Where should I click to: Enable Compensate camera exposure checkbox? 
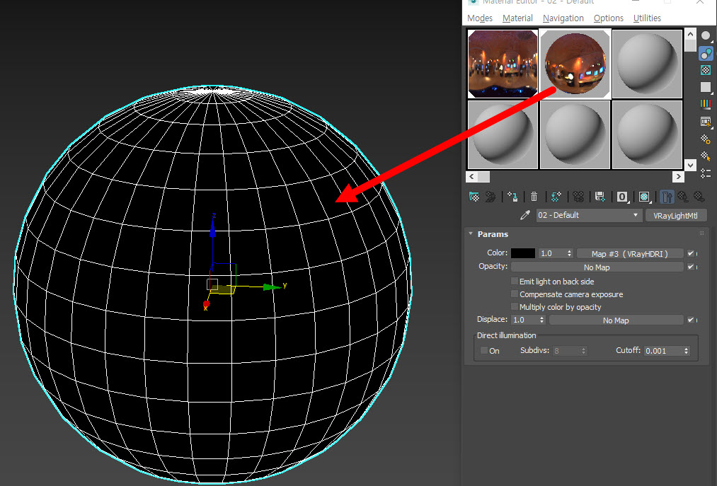point(515,294)
